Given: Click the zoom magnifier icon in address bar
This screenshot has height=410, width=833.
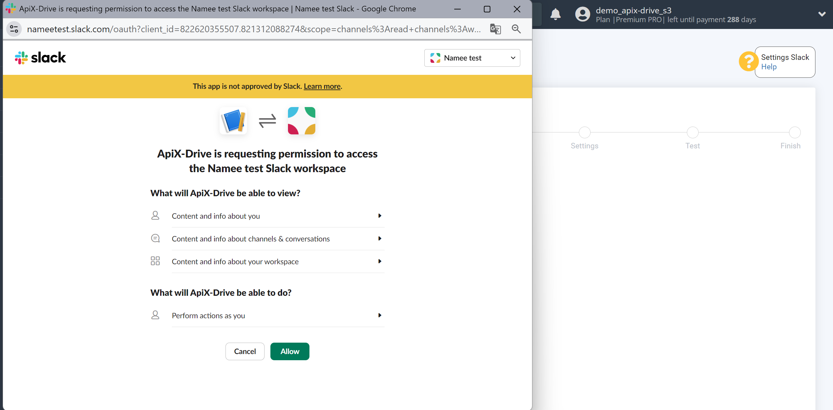Looking at the screenshot, I should tap(516, 29).
